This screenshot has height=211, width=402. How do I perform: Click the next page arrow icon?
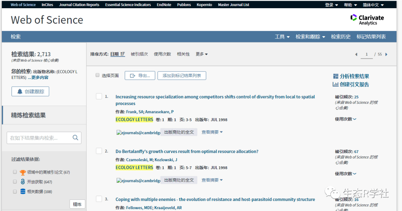pos(386,54)
